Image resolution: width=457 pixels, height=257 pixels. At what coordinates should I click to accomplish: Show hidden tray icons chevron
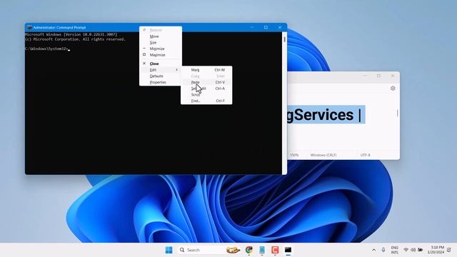click(x=374, y=250)
